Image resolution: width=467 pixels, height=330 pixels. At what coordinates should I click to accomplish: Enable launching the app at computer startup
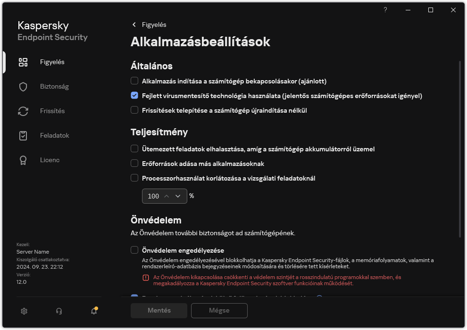point(134,81)
